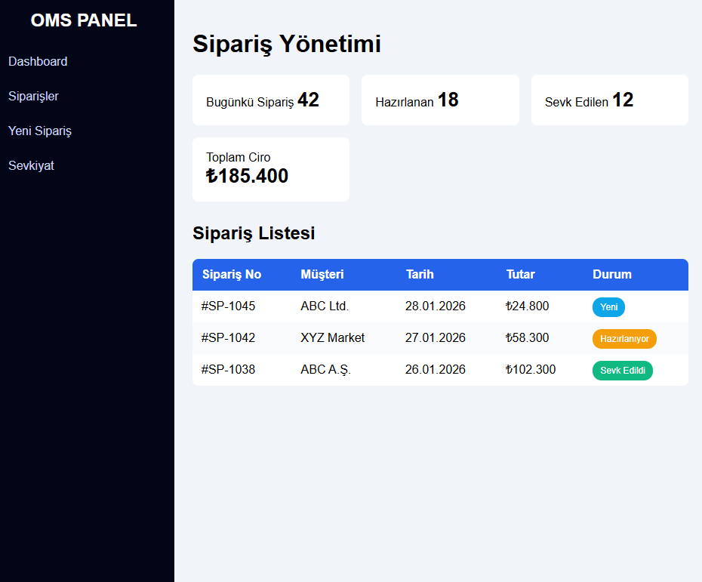Click the Durum column header
702x582 pixels.
tap(611, 274)
